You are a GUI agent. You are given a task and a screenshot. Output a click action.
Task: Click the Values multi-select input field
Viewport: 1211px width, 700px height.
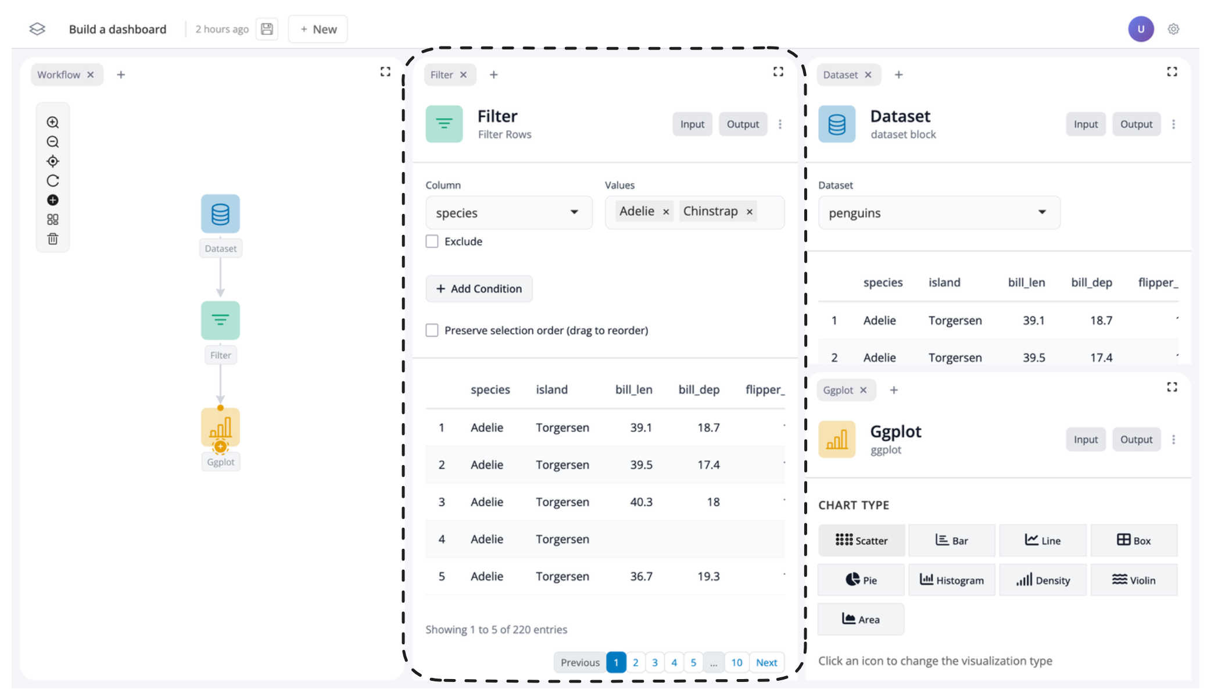tap(770, 212)
